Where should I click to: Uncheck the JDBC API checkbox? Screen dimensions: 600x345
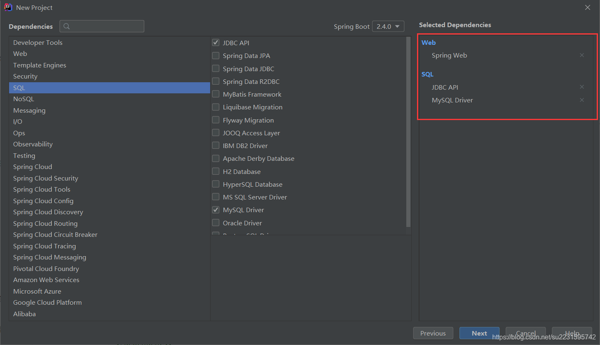[x=215, y=42]
